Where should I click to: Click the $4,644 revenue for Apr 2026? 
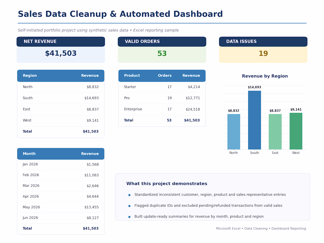pyautogui.click(x=92, y=196)
